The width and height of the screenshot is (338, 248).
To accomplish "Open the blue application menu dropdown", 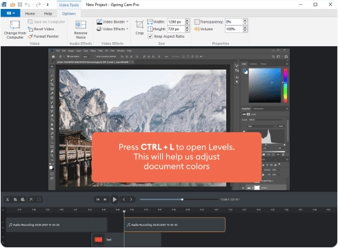I will point(10,13).
